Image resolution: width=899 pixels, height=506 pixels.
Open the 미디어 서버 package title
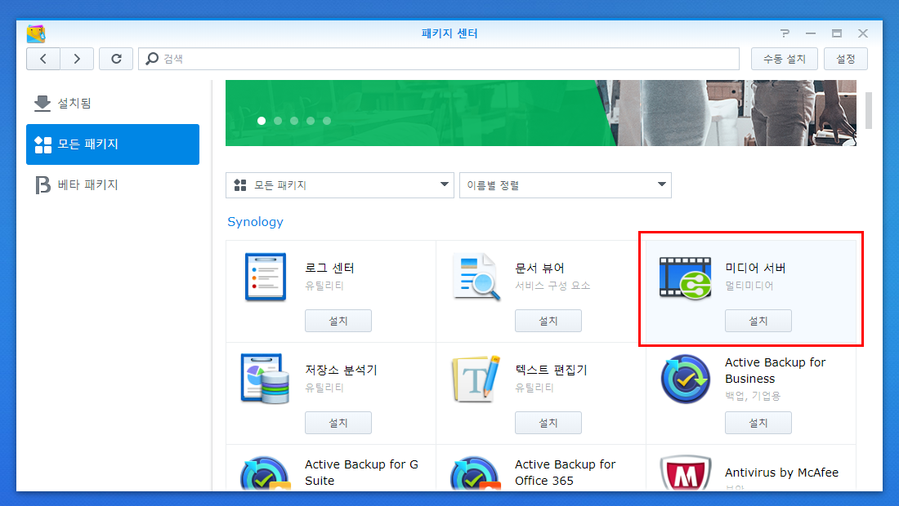(x=755, y=268)
